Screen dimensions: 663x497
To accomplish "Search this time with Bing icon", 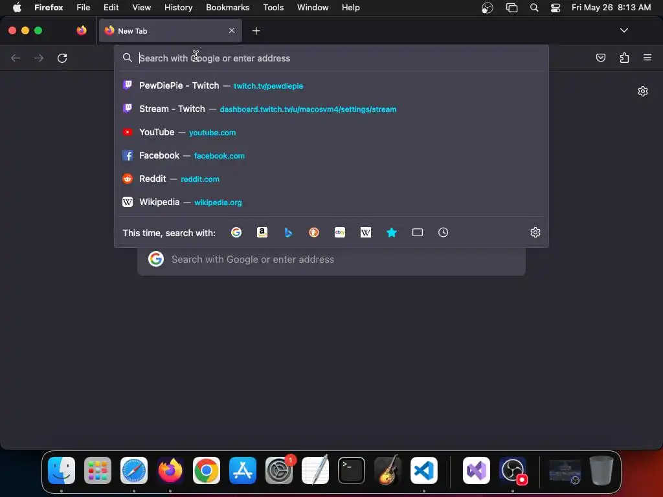I will pyautogui.click(x=288, y=232).
